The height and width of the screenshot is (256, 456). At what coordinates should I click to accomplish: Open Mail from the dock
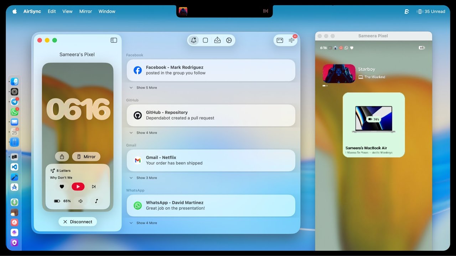pos(14,122)
